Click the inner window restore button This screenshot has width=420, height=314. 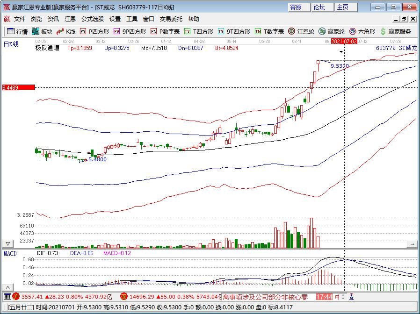click(404, 19)
